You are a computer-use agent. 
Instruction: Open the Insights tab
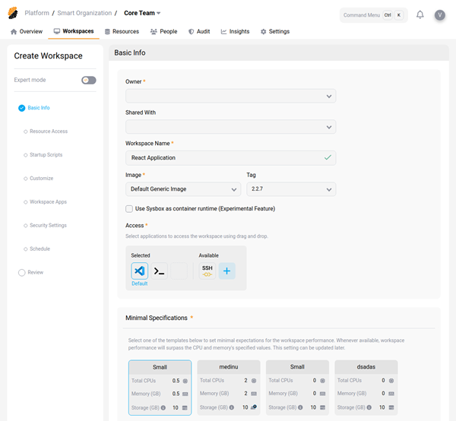point(235,32)
